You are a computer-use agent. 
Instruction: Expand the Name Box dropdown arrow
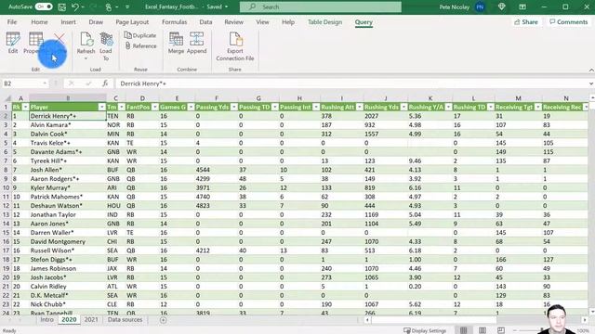[x=45, y=83]
